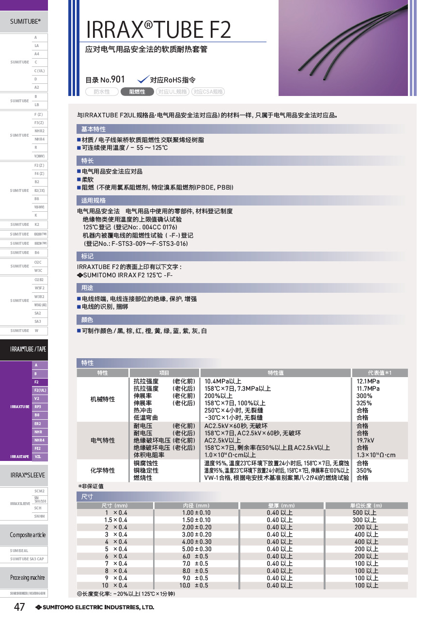Open the IRRAXTUBE RP3 index entry
The width and height of the screenshot is (437, 618).
click(40, 407)
